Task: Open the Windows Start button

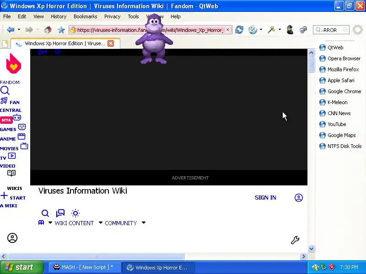Action: point(22,267)
